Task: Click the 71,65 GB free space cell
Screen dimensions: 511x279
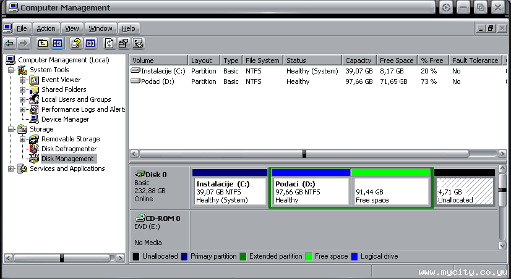Action: click(x=393, y=81)
